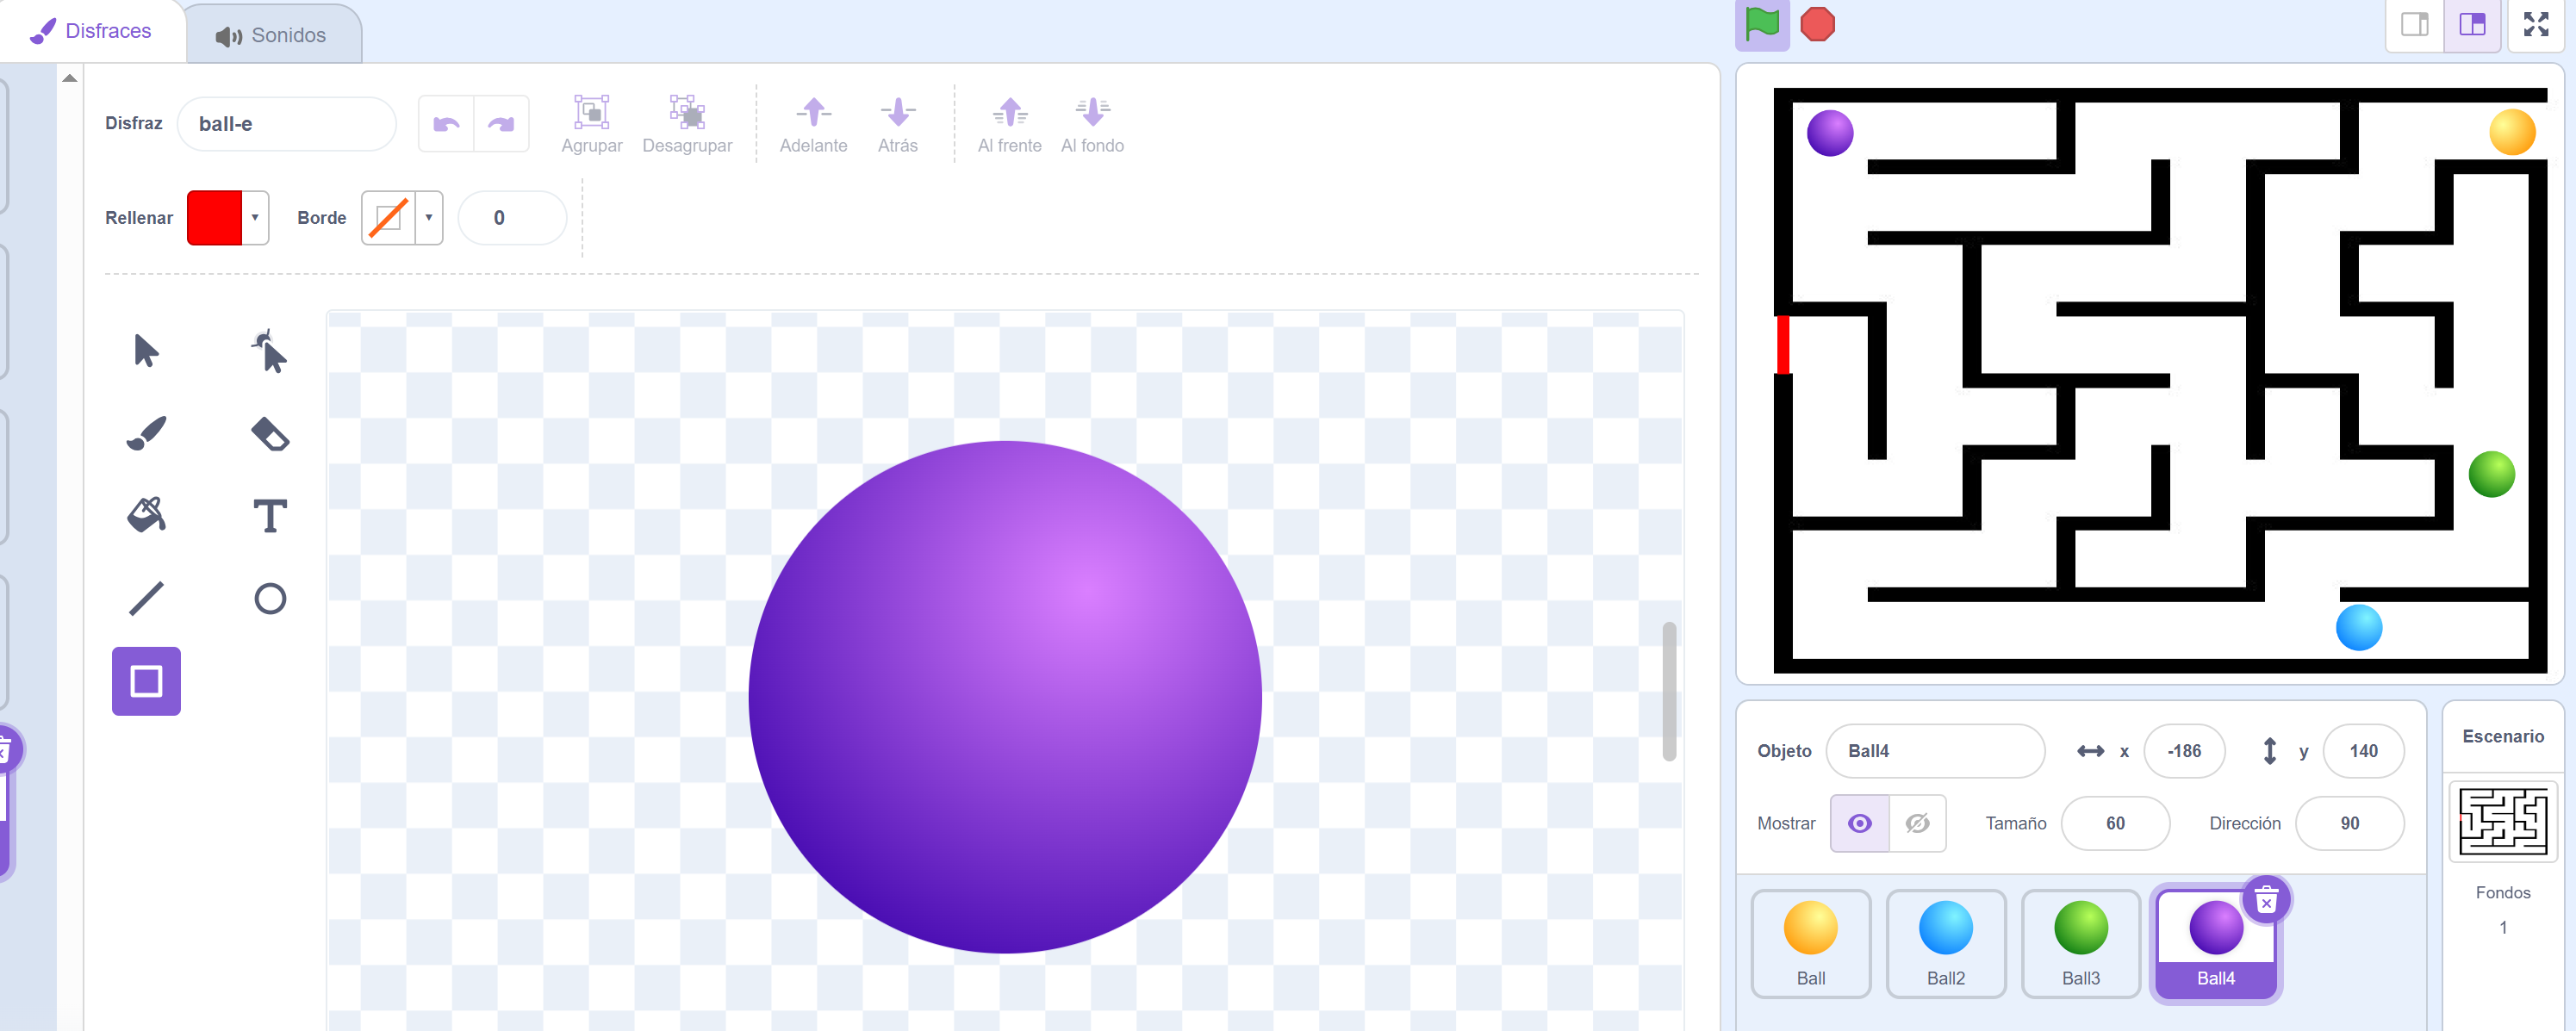Edit the Objeto sprite name Ball4
2576x1031 pixels.
click(x=1935, y=751)
